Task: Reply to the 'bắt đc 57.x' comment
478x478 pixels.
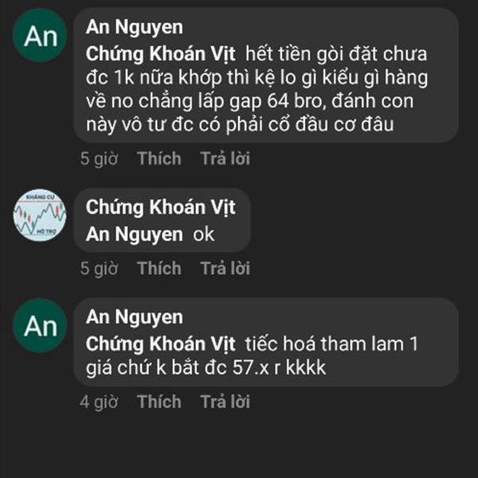Action: (x=225, y=402)
